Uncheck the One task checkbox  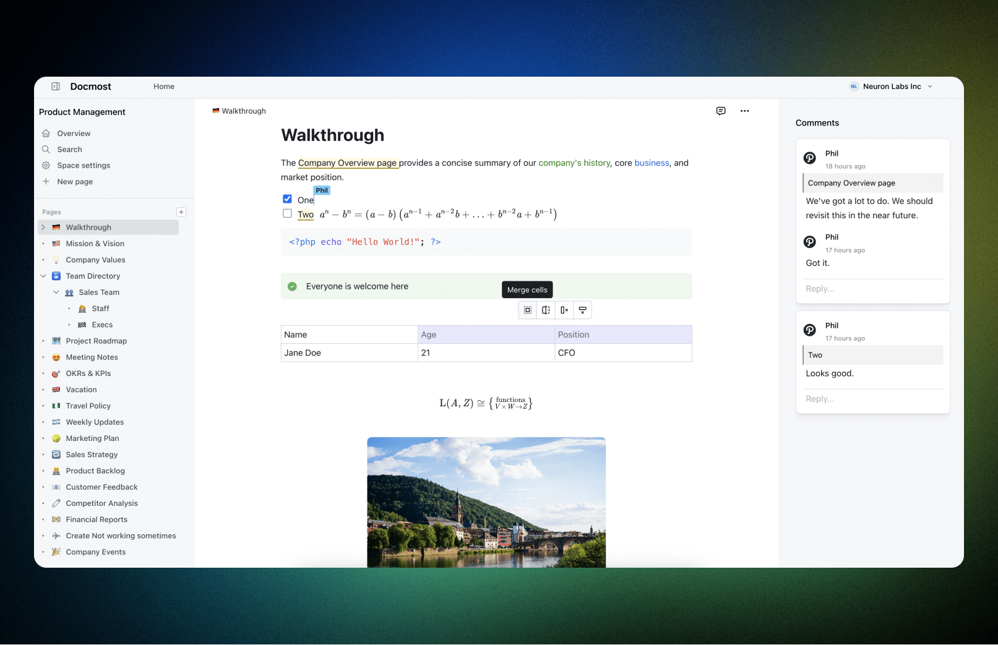[x=287, y=199]
